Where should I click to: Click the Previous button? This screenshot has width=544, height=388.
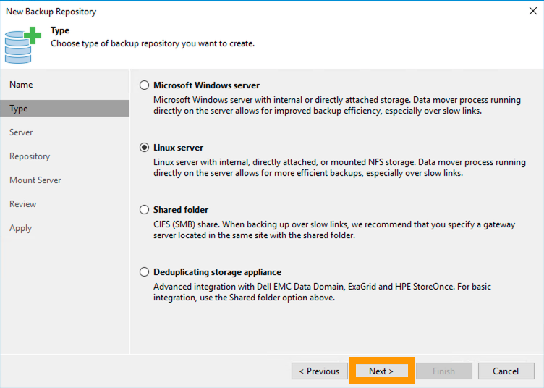(x=320, y=371)
